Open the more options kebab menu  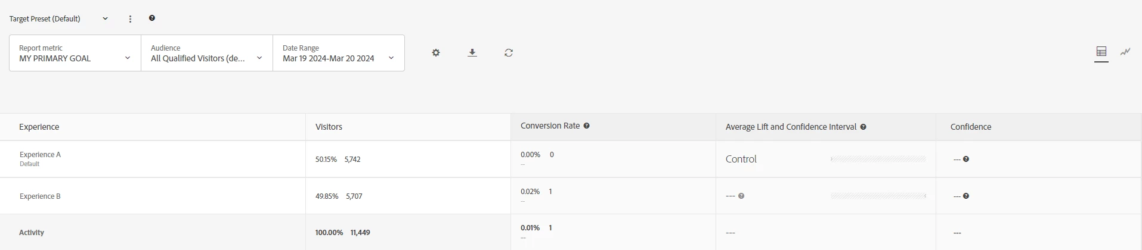(x=131, y=19)
